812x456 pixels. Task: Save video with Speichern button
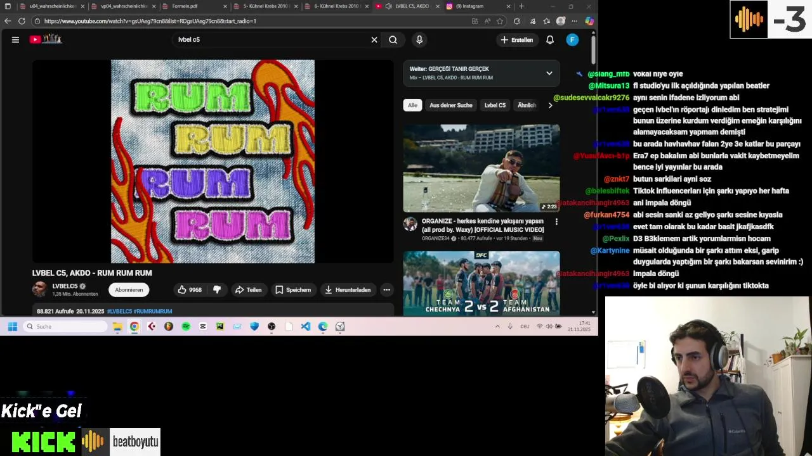292,289
